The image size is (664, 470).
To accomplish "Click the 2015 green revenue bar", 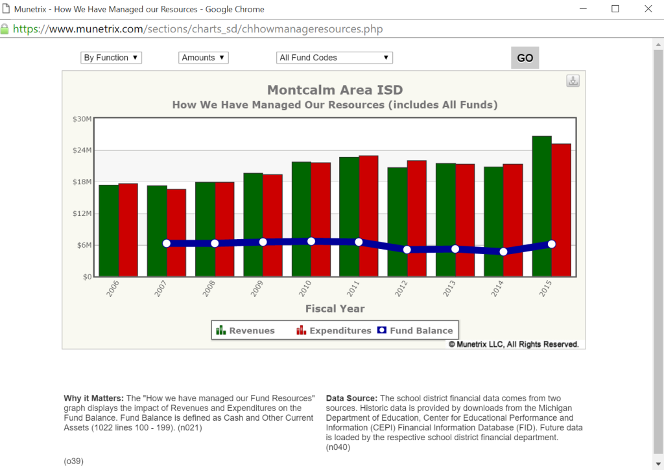I will point(542,206).
